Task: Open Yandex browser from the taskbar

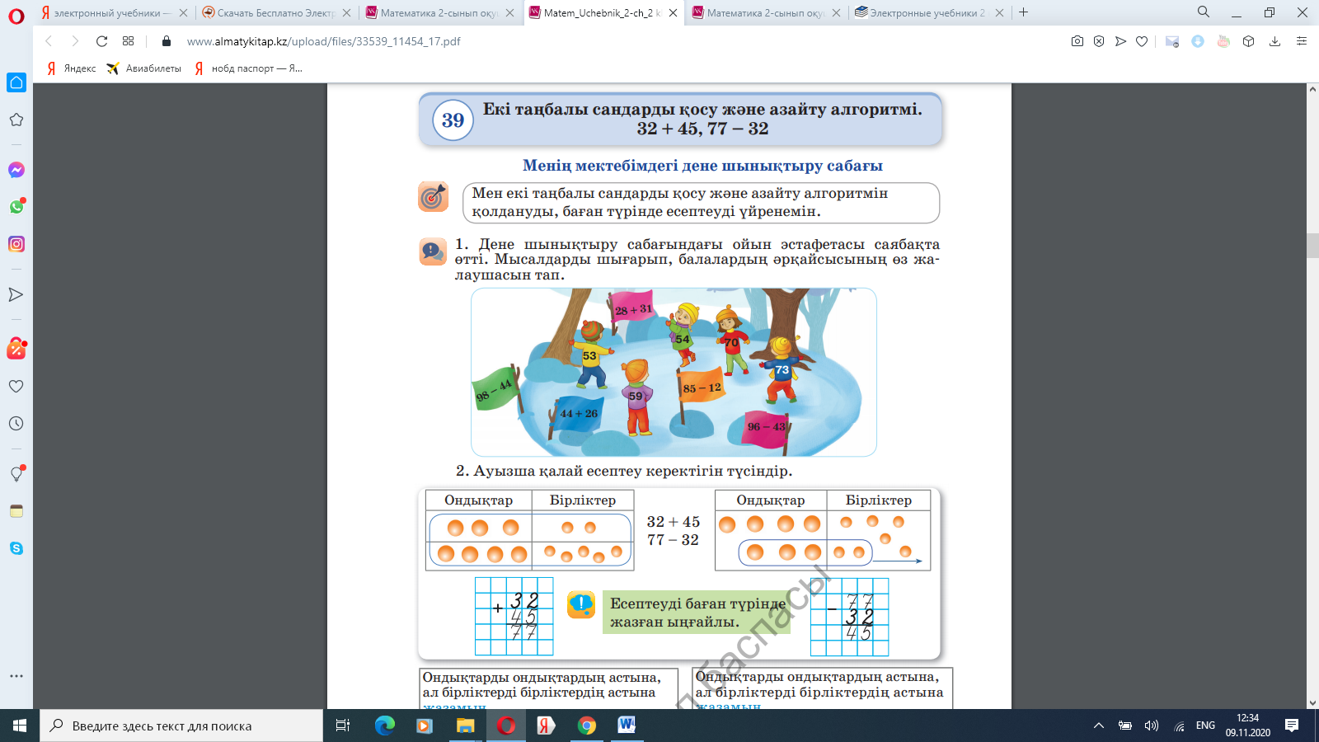Action: tap(546, 726)
